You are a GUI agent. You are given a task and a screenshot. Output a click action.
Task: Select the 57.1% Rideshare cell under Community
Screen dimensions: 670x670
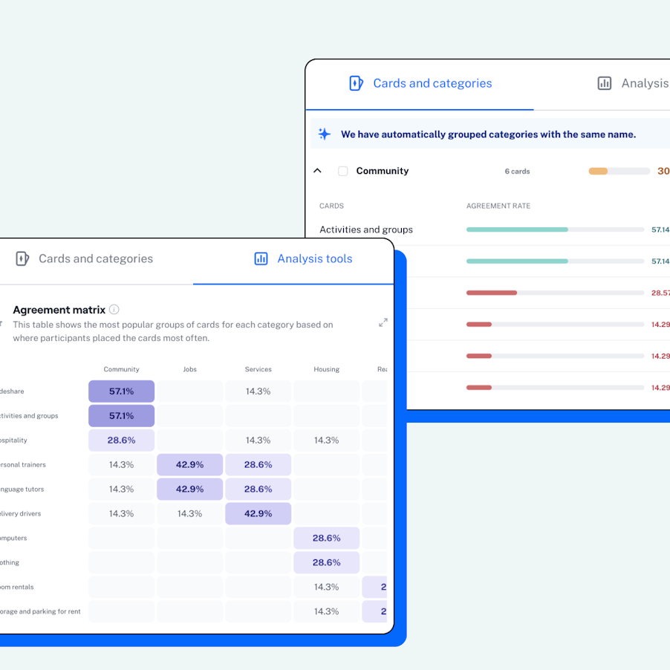pos(121,391)
